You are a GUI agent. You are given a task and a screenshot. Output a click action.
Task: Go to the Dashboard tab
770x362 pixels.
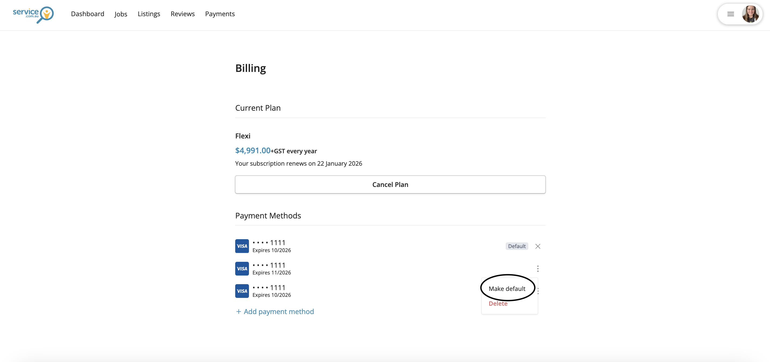(88, 14)
